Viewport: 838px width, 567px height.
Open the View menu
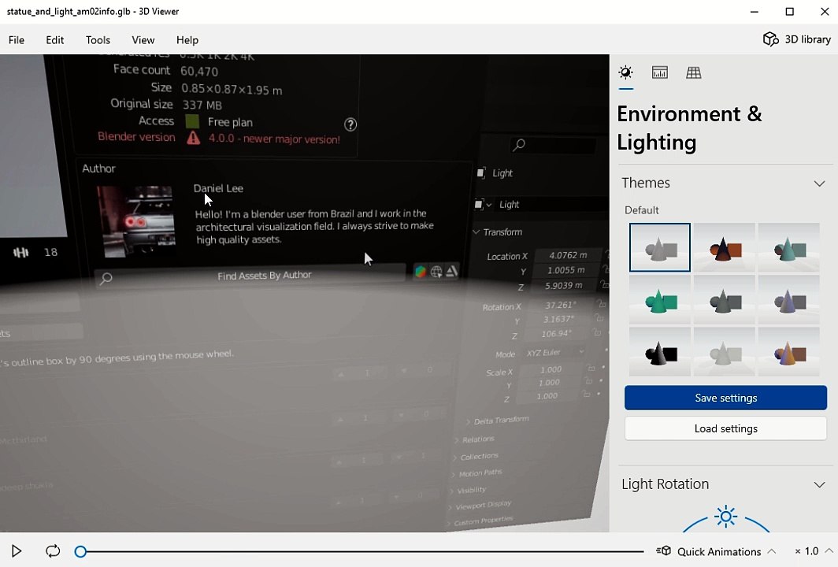pyautogui.click(x=143, y=40)
